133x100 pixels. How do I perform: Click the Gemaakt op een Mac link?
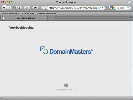point(66,90)
